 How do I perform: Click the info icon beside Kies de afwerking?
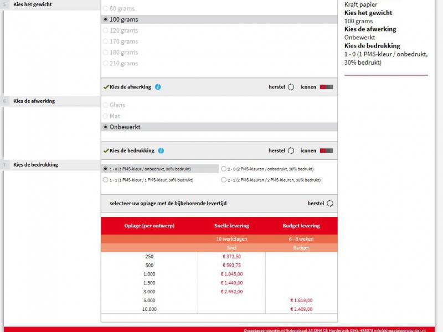[x=158, y=87]
